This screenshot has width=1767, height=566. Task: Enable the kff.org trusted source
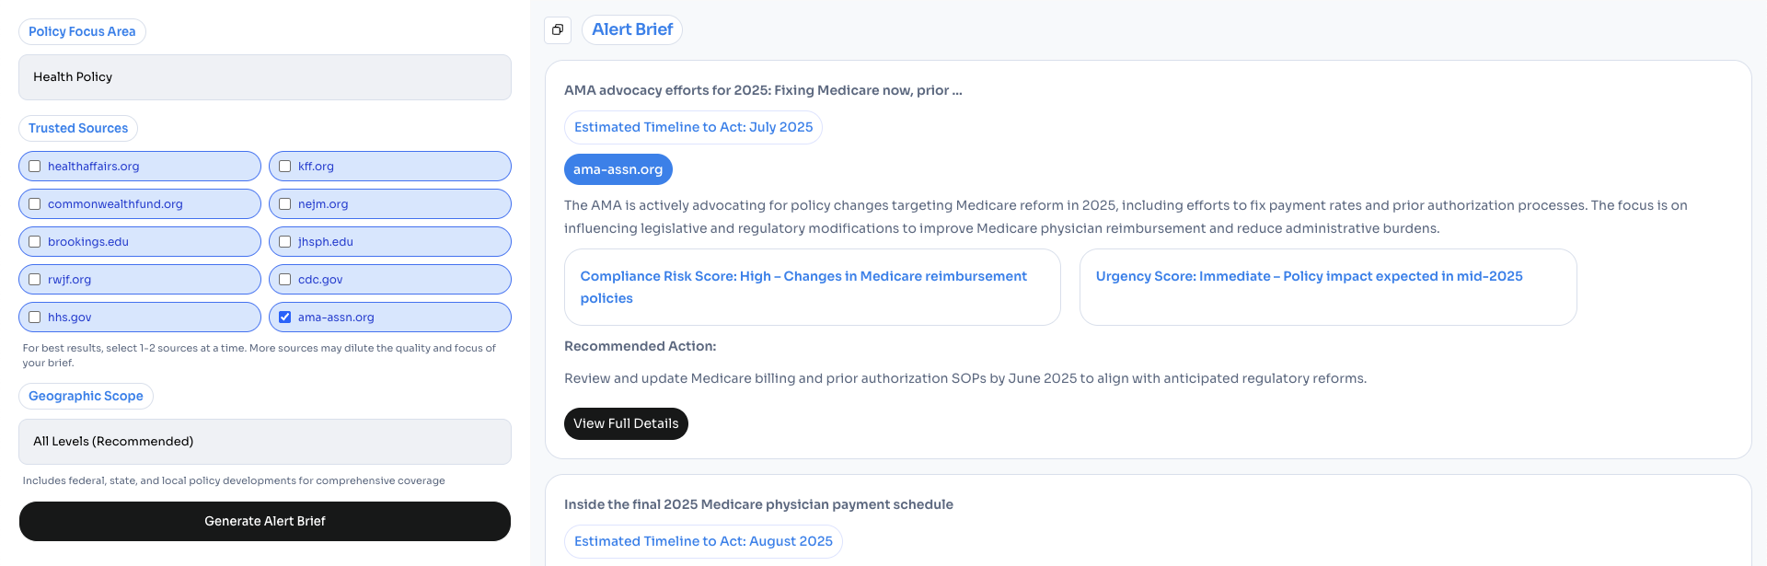[x=285, y=167]
